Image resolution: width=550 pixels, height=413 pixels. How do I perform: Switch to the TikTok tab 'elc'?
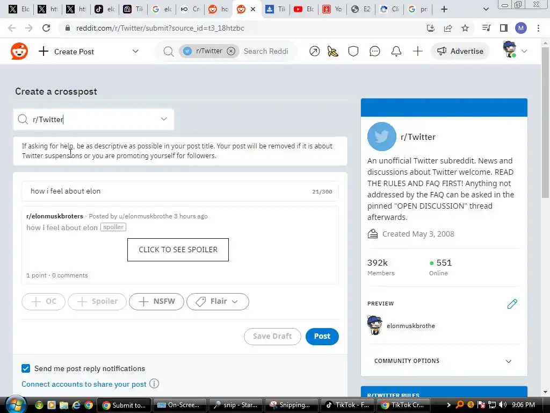105,9
